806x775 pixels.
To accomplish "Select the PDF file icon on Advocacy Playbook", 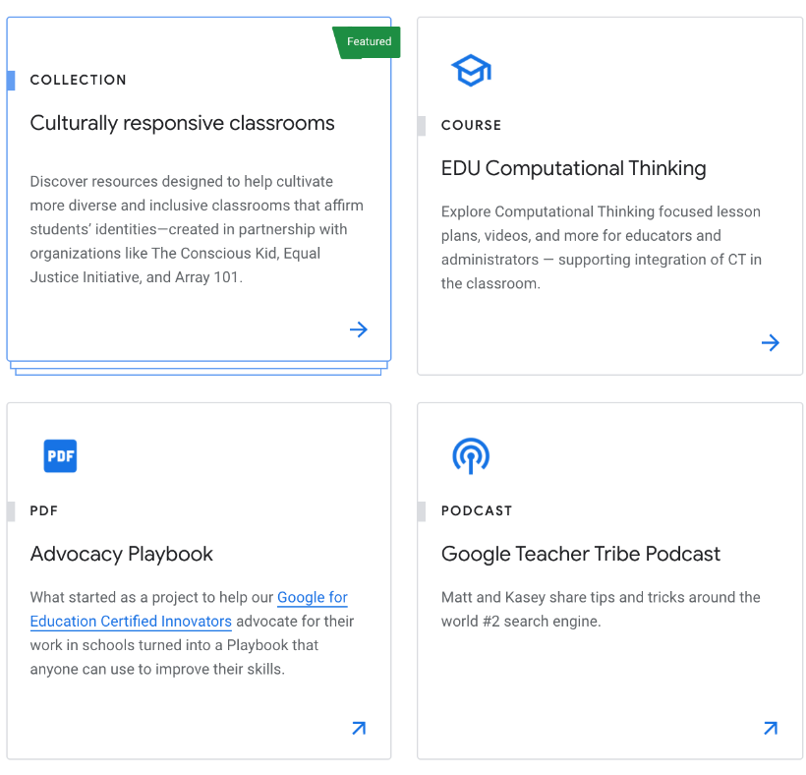I will (x=60, y=455).
